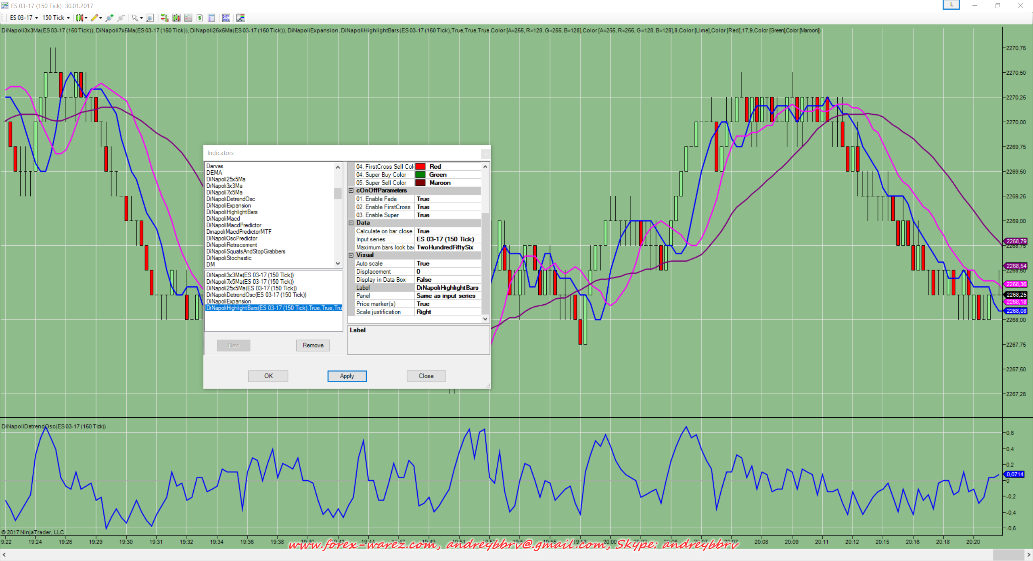Click the Apply button
The image size is (1033, 561).
(347, 376)
